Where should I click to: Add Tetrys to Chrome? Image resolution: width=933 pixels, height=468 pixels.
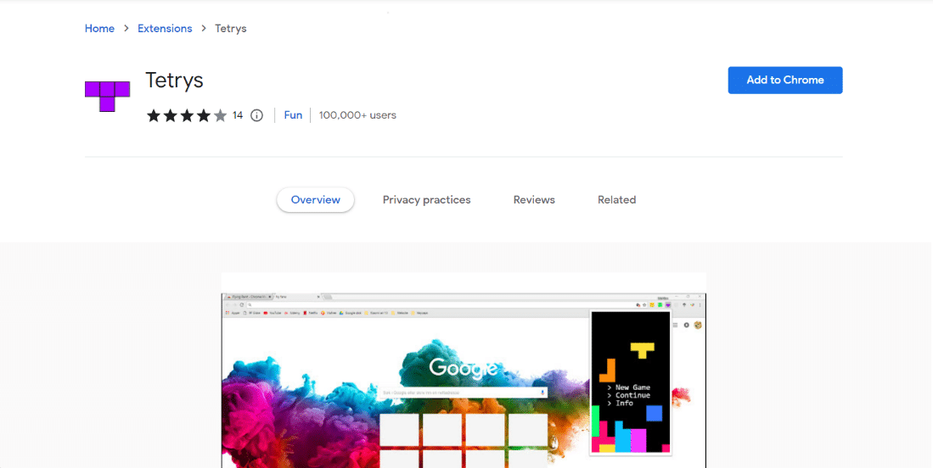pyautogui.click(x=784, y=81)
